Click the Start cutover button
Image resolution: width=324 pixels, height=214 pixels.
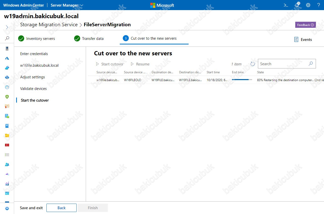(x=110, y=64)
